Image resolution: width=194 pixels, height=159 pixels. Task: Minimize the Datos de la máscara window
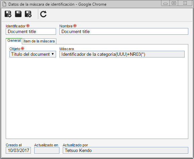165,3
